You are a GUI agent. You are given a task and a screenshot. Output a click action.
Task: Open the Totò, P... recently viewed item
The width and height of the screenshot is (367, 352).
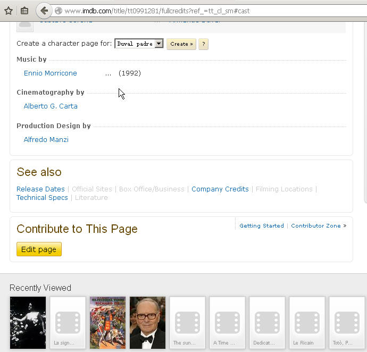coord(347,323)
